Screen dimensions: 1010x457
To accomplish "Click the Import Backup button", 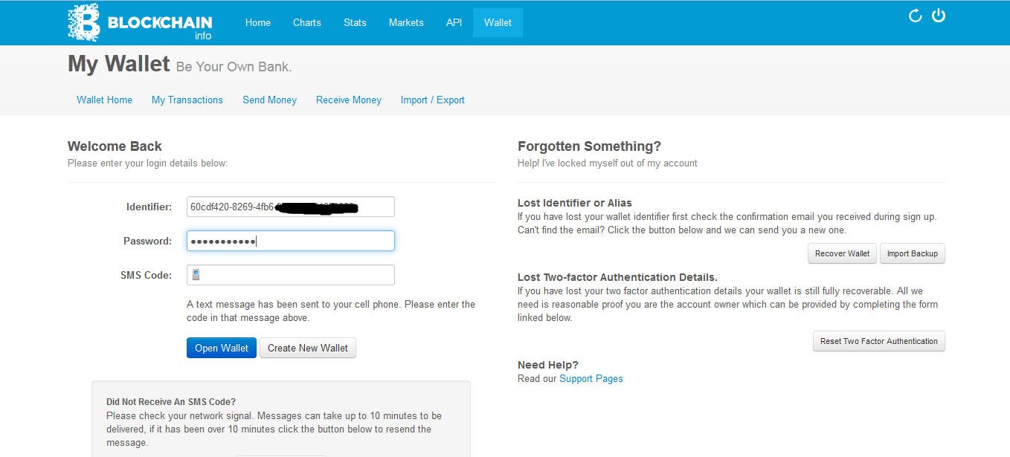I will [913, 253].
